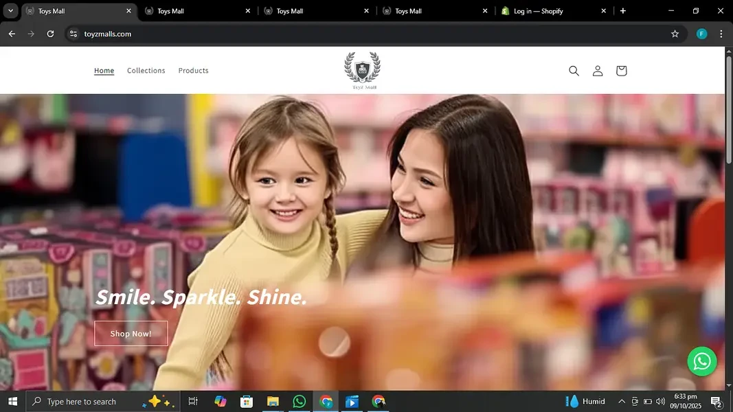The image size is (733, 412).
Task: Click the page's vertical scrollbar
Action: (x=729, y=110)
